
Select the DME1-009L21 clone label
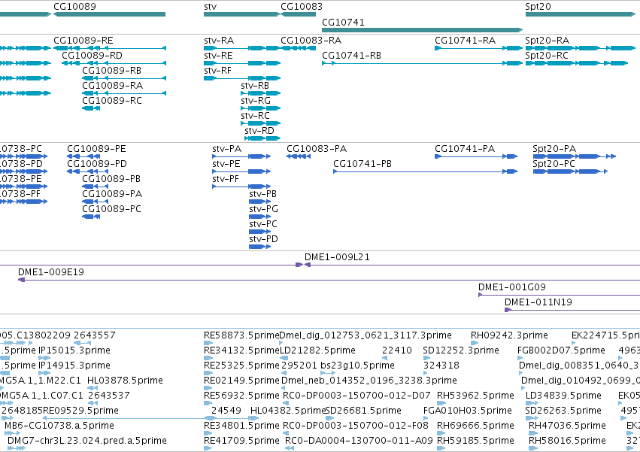pos(337,257)
